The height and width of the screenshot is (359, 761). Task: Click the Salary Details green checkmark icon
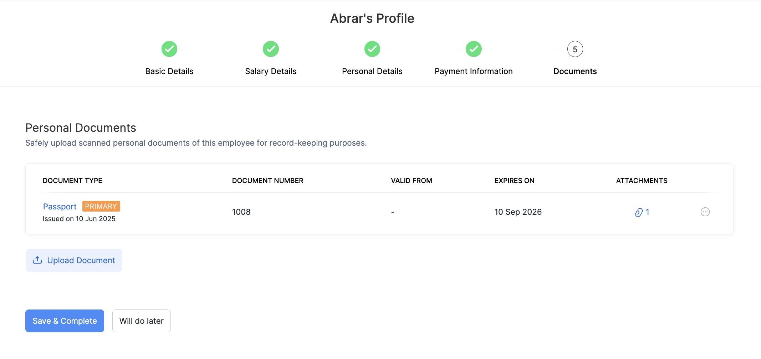(271, 49)
